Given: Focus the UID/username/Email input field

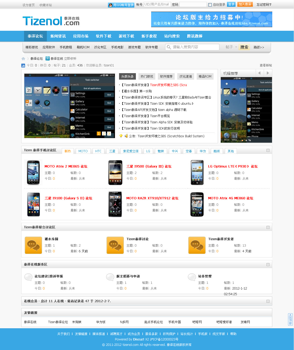Looking at the screenshot, I should [x=157, y=4].
